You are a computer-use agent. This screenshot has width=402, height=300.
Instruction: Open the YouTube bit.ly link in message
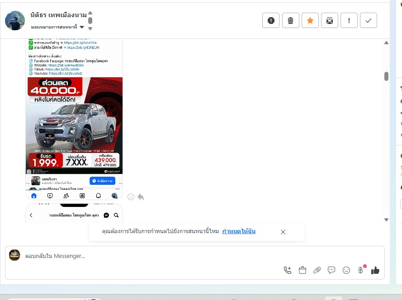(x=66, y=73)
